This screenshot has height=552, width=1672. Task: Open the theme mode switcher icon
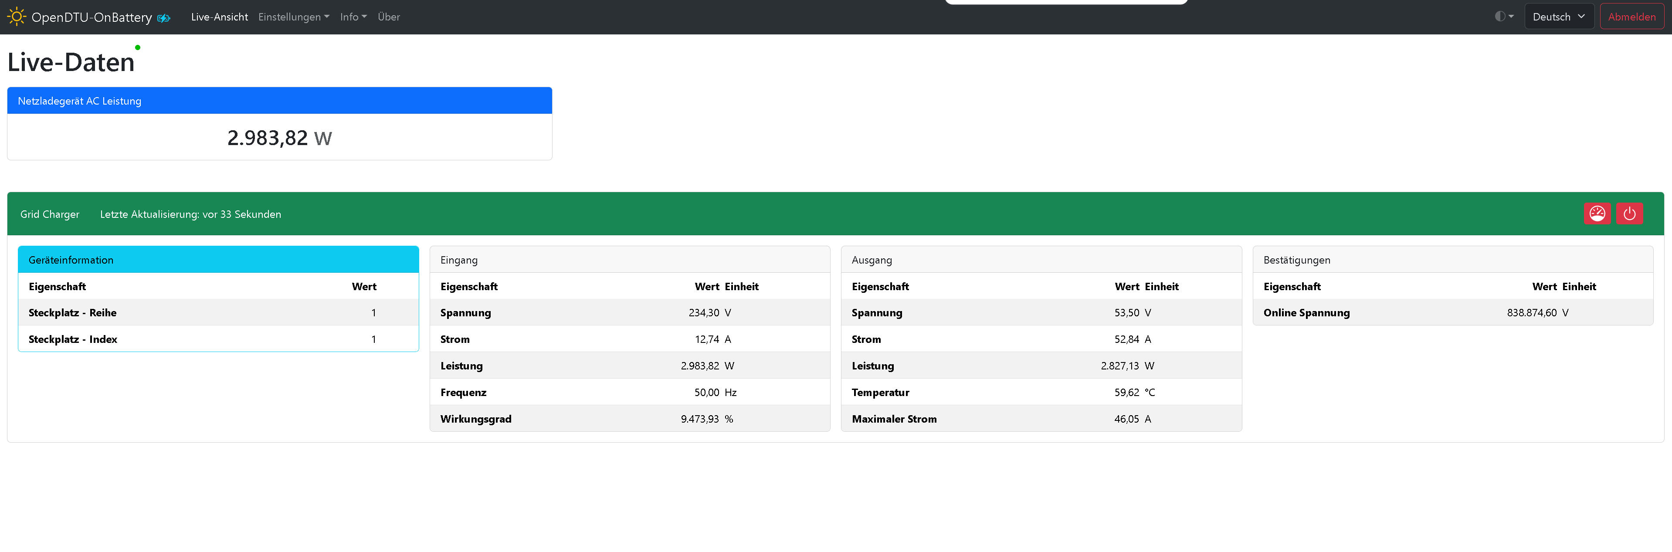[x=1504, y=17]
